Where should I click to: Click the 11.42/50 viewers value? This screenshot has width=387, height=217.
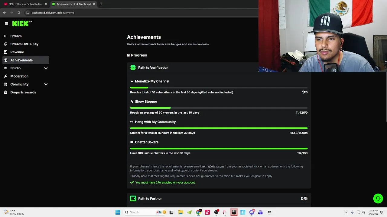pos(302,112)
